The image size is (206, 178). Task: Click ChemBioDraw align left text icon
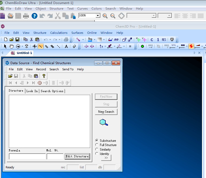coord(177,16)
